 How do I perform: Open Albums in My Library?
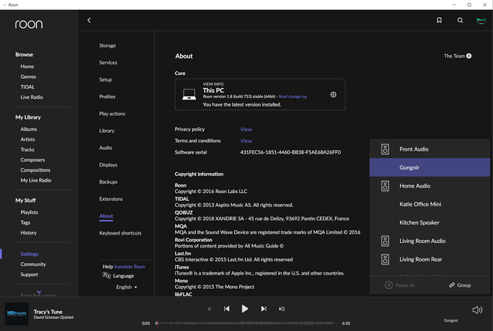point(29,129)
